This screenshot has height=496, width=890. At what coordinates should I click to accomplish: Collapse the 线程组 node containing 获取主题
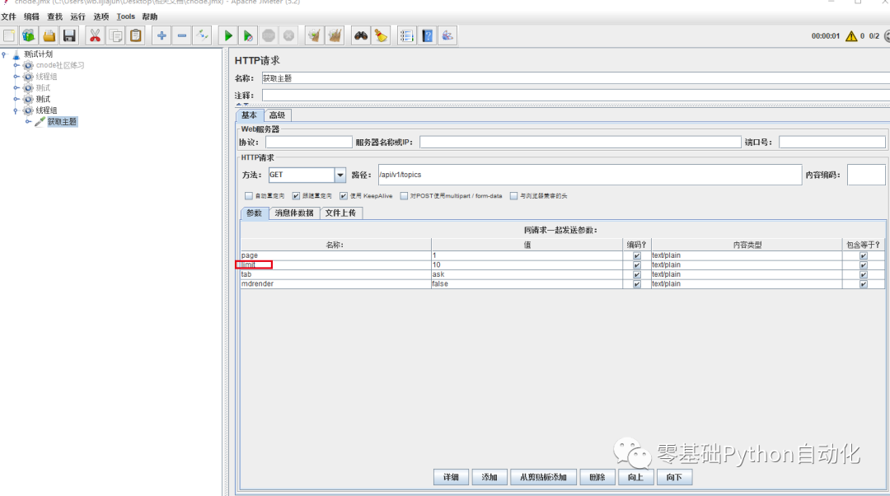(16, 110)
